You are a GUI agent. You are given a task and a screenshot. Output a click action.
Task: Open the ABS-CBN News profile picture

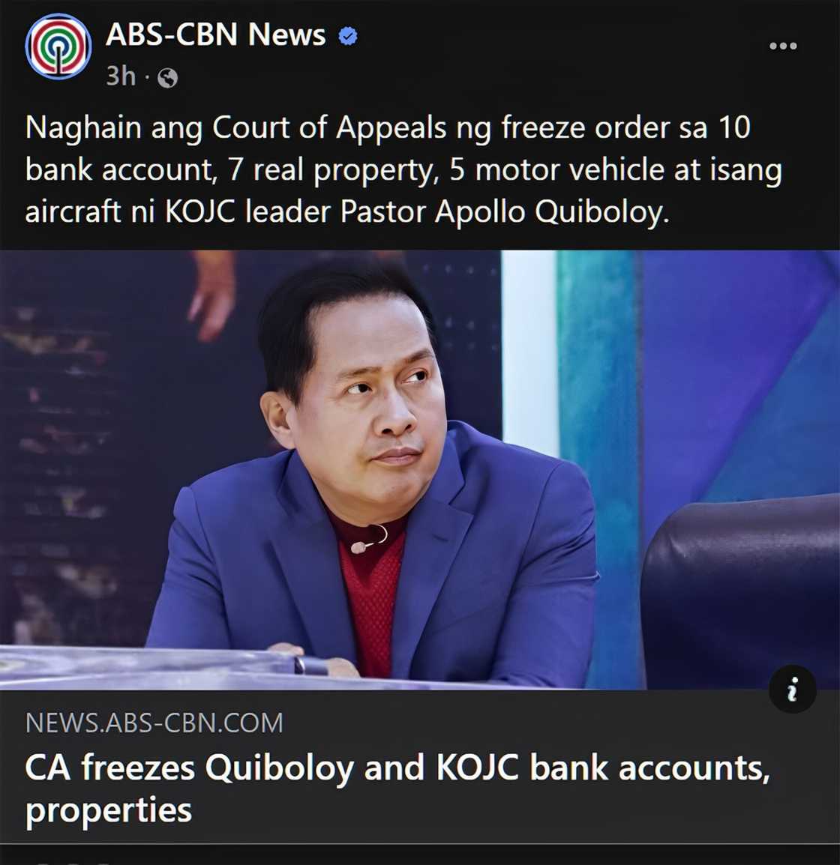click(58, 46)
